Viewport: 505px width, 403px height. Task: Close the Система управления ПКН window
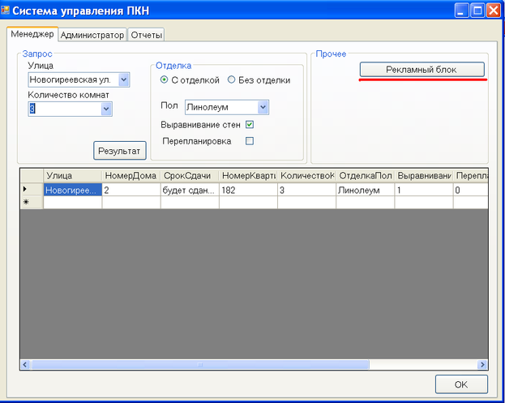[x=494, y=11]
